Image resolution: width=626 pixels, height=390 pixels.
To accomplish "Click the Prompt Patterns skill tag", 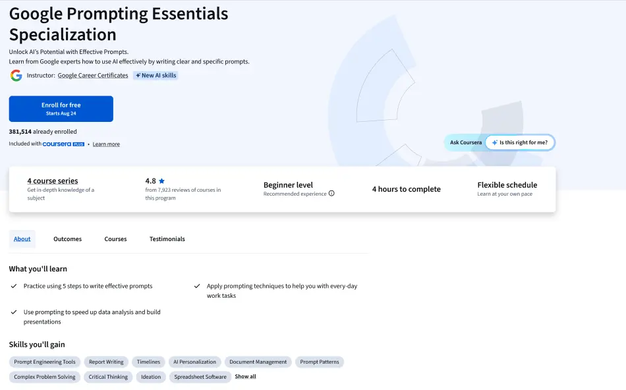I will [320, 362].
